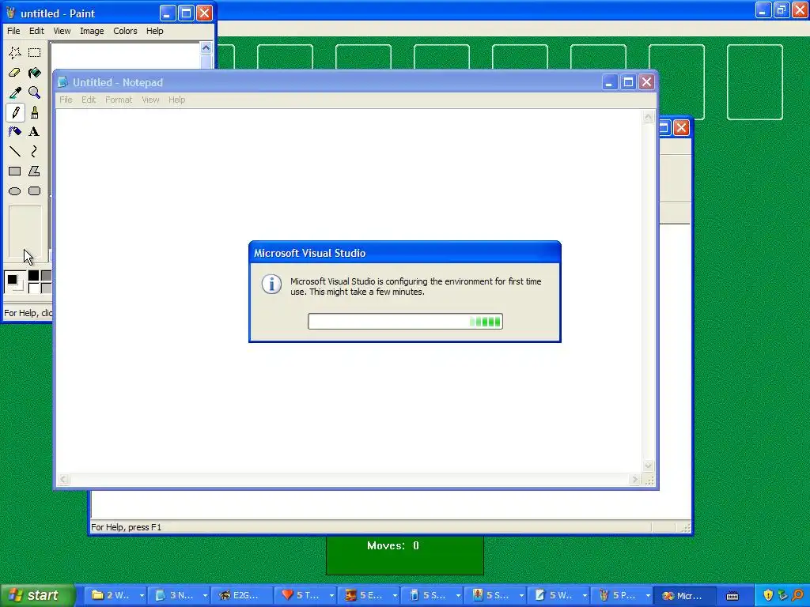Image resolution: width=810 pixels, height=607 pixels.
Task: Click the magnifier search tray icon
Action: pyautogui.click(x=797, y=595)
